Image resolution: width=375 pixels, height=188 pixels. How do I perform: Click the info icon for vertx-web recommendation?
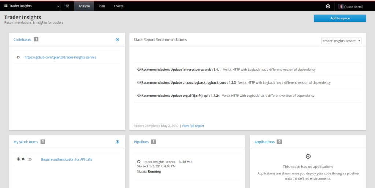tap(139, 70)
